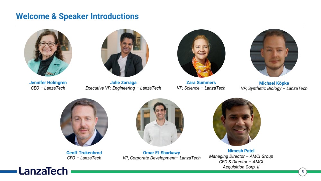
Task: Select the 'Managing Director – AMCI Group' caption
Action: point(241,157)
